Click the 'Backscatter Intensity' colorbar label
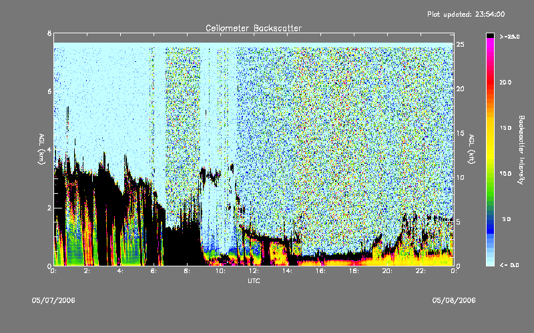Viewport: 534px width, 333px height. click(521, 150)
